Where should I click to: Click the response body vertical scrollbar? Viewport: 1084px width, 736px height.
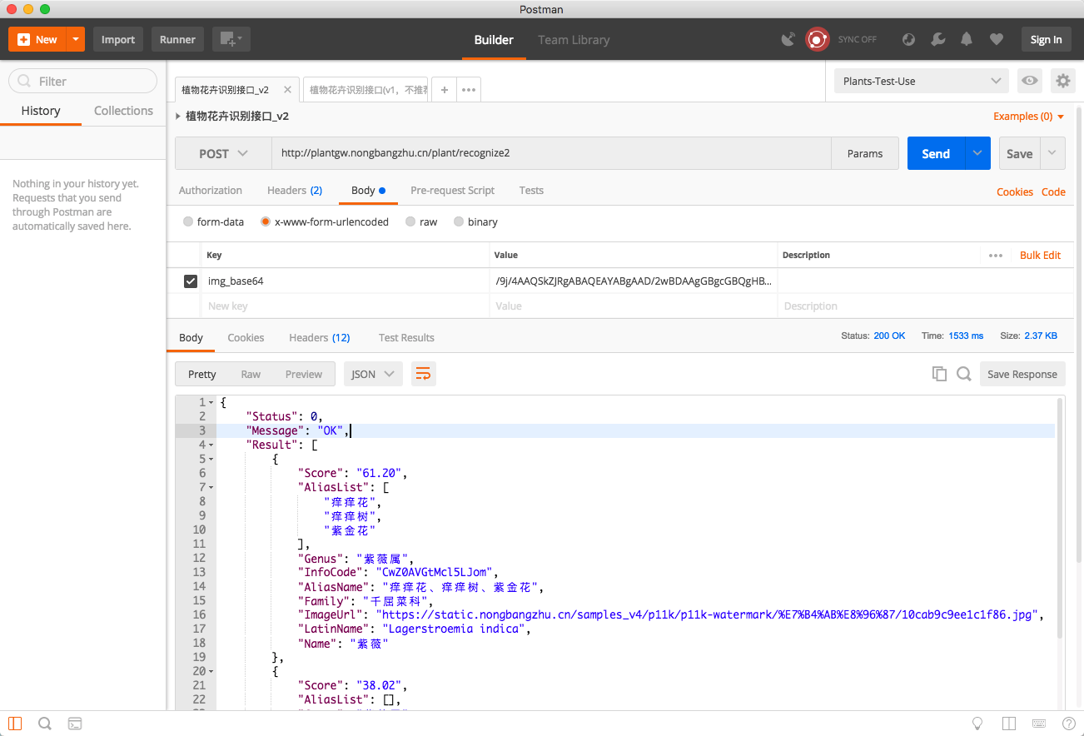point(1060,519)
